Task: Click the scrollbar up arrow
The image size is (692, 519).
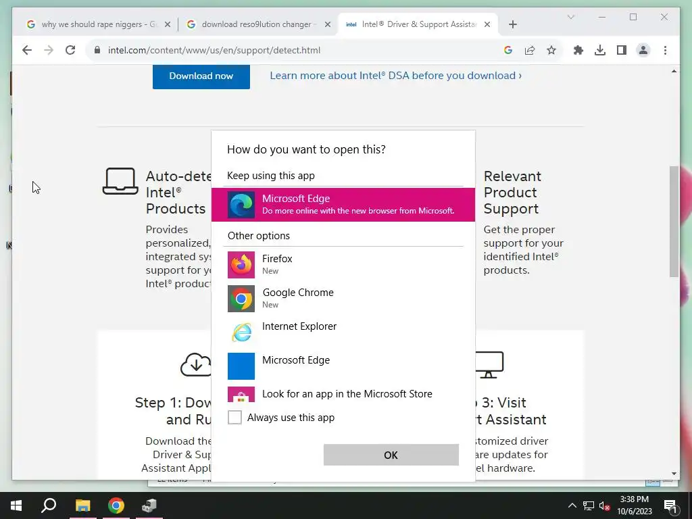Action: [674, 71]
